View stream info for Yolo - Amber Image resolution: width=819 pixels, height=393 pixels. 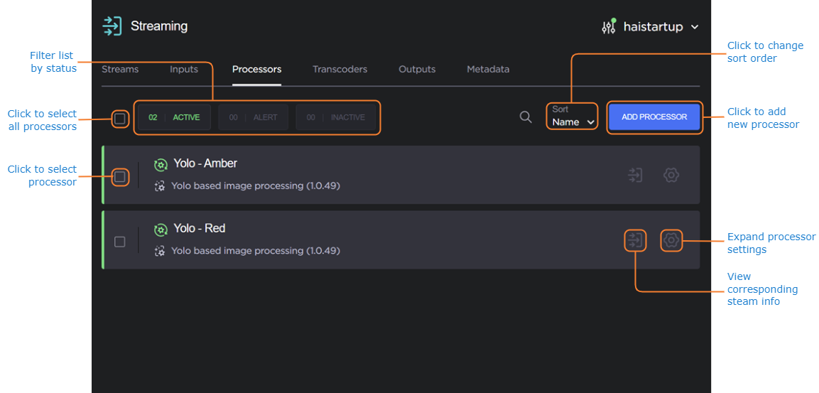[635, 175]
